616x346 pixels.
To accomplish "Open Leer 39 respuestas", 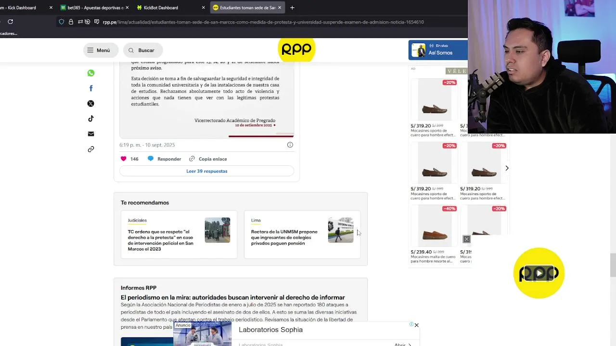I will point(206,171).
